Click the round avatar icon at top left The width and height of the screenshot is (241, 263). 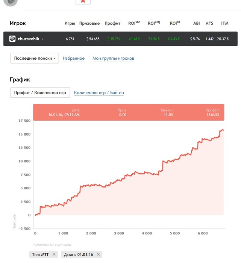(11, 2)
